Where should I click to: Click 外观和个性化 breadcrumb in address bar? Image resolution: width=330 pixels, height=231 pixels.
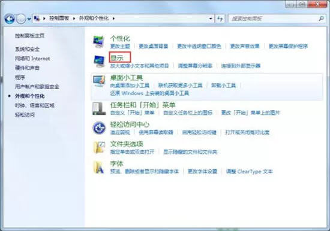point(94,19)
